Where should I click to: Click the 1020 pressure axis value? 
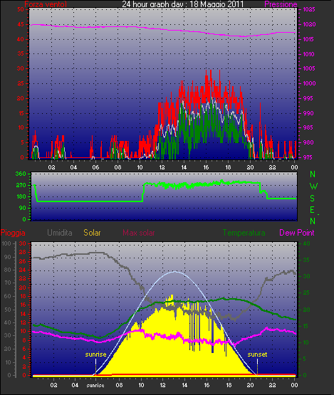[x=309, y=24]
